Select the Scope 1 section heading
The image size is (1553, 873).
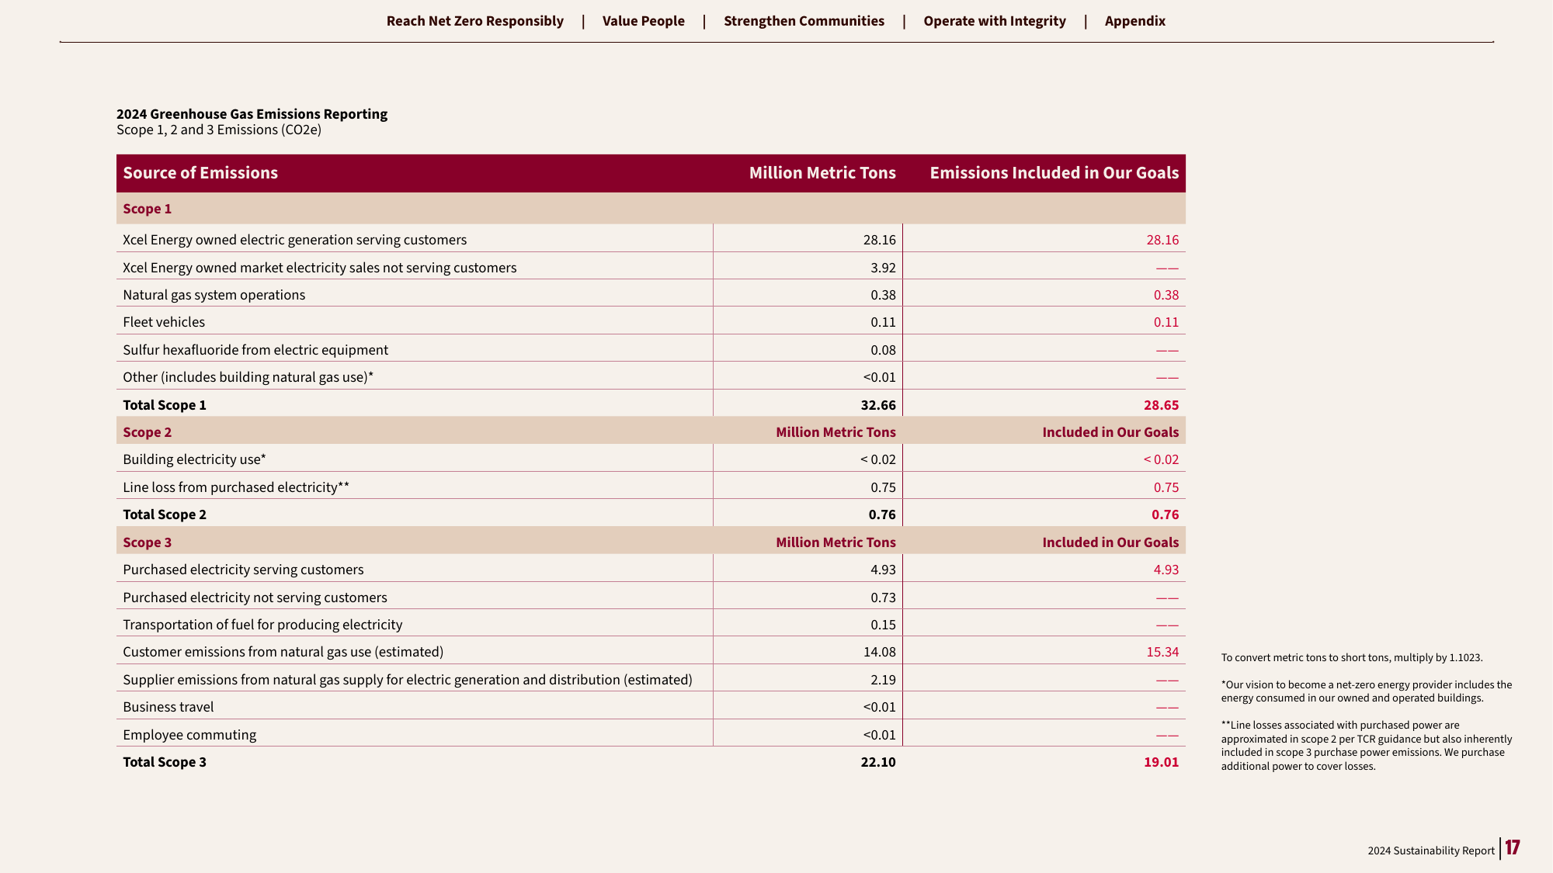147,209
